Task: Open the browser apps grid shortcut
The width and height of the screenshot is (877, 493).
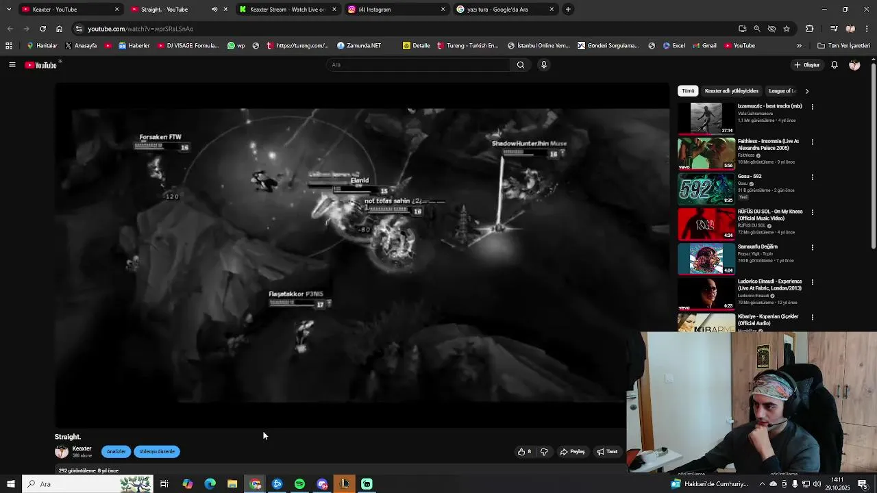Action: pyautogui.click(x=9, y=46)
